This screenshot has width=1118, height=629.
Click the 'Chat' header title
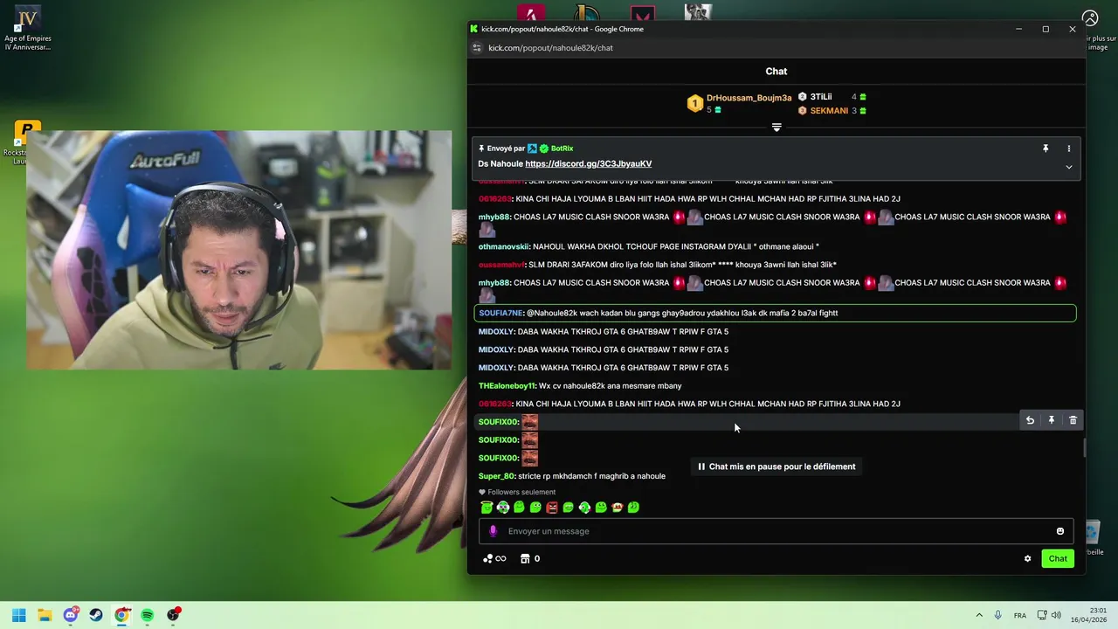coord(776,72)
